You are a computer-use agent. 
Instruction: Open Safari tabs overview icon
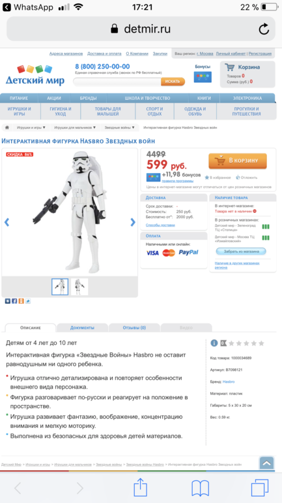260,488
